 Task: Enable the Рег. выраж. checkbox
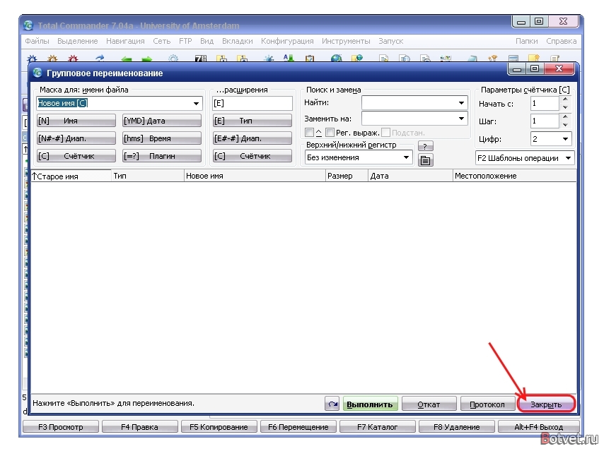pos(330,133)
